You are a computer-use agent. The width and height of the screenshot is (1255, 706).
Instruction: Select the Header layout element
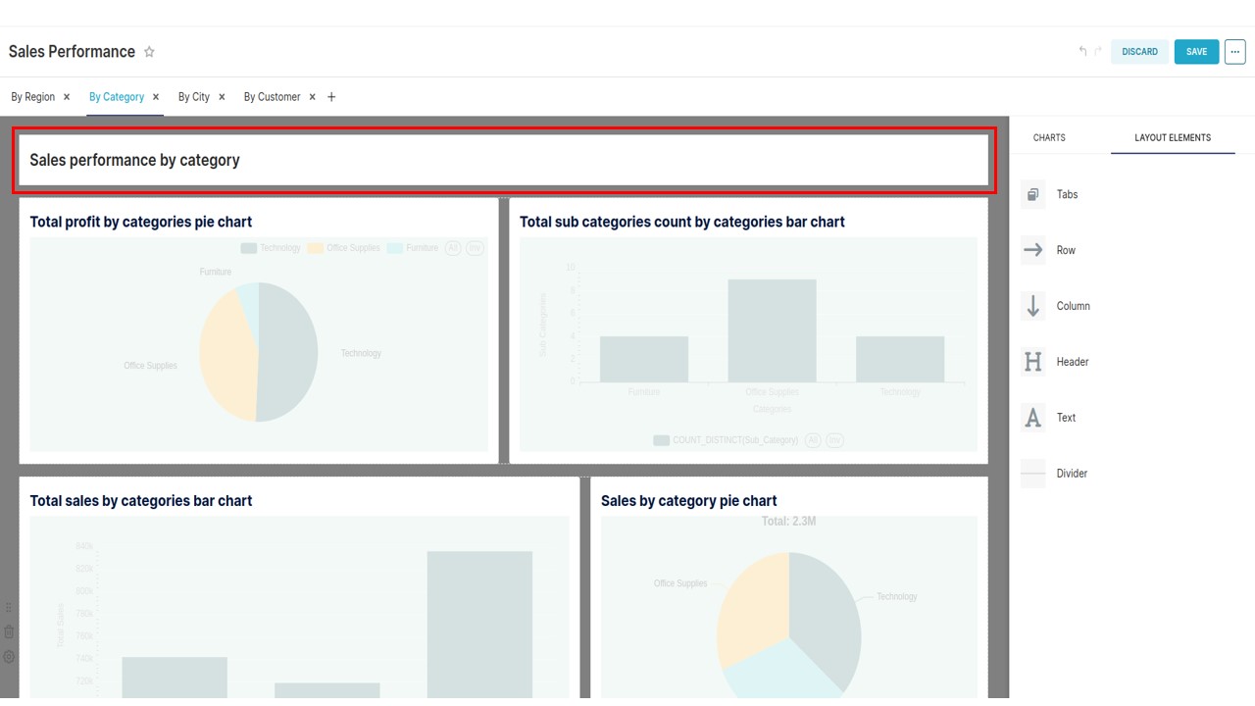tap(1072, 362)
